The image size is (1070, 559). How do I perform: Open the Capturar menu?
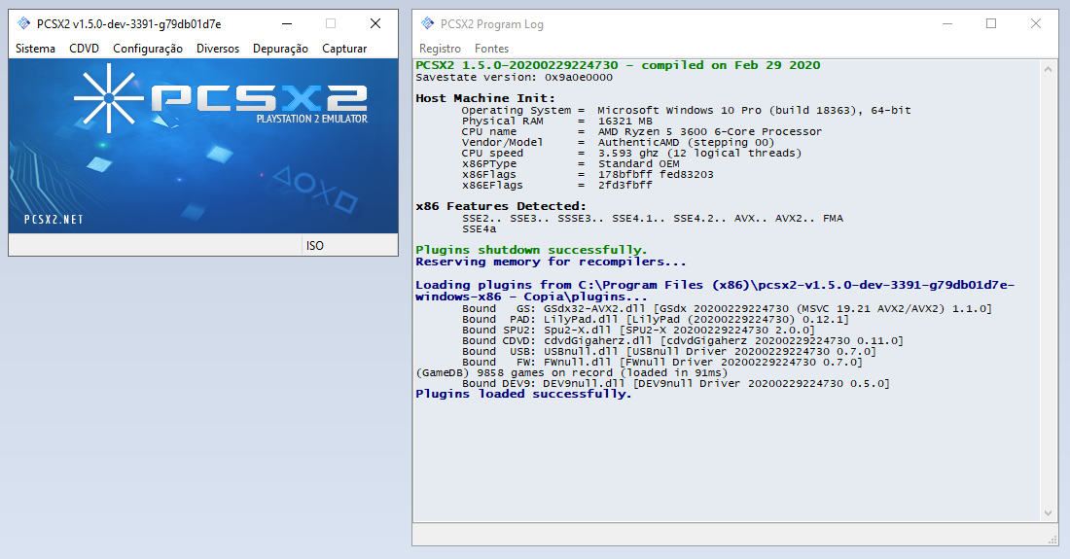pos(344,49)
